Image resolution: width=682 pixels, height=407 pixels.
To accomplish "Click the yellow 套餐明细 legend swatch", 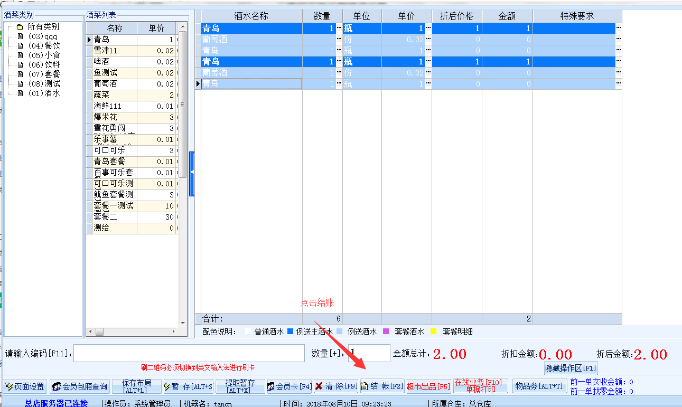I will pyautogui.click(x=434, y=332).
